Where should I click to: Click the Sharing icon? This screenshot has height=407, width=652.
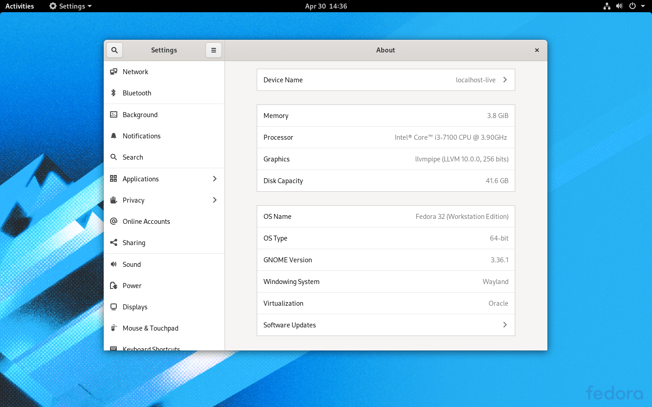coord(114,242)
